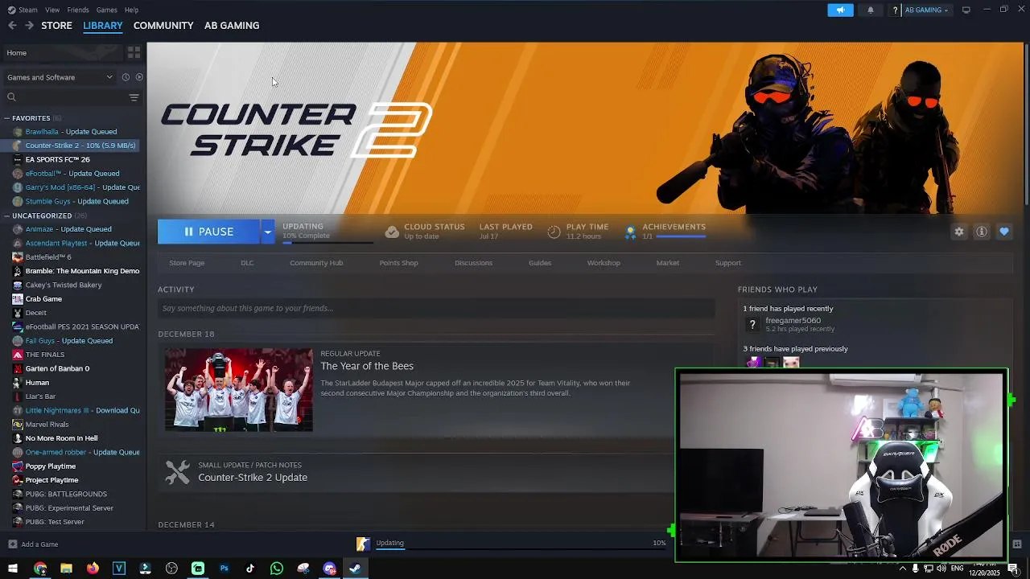This screenshot has width=1030, height=579.
Task: Open Firefox from the taskbar
Action: [x=93, y=569]
